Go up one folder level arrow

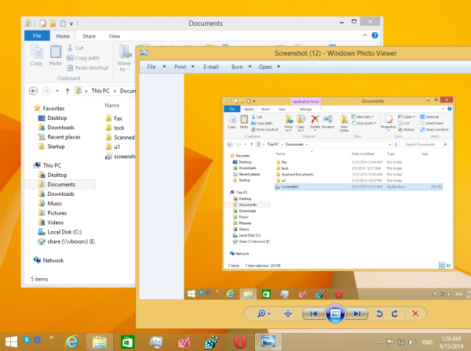[x=68, y=91]
